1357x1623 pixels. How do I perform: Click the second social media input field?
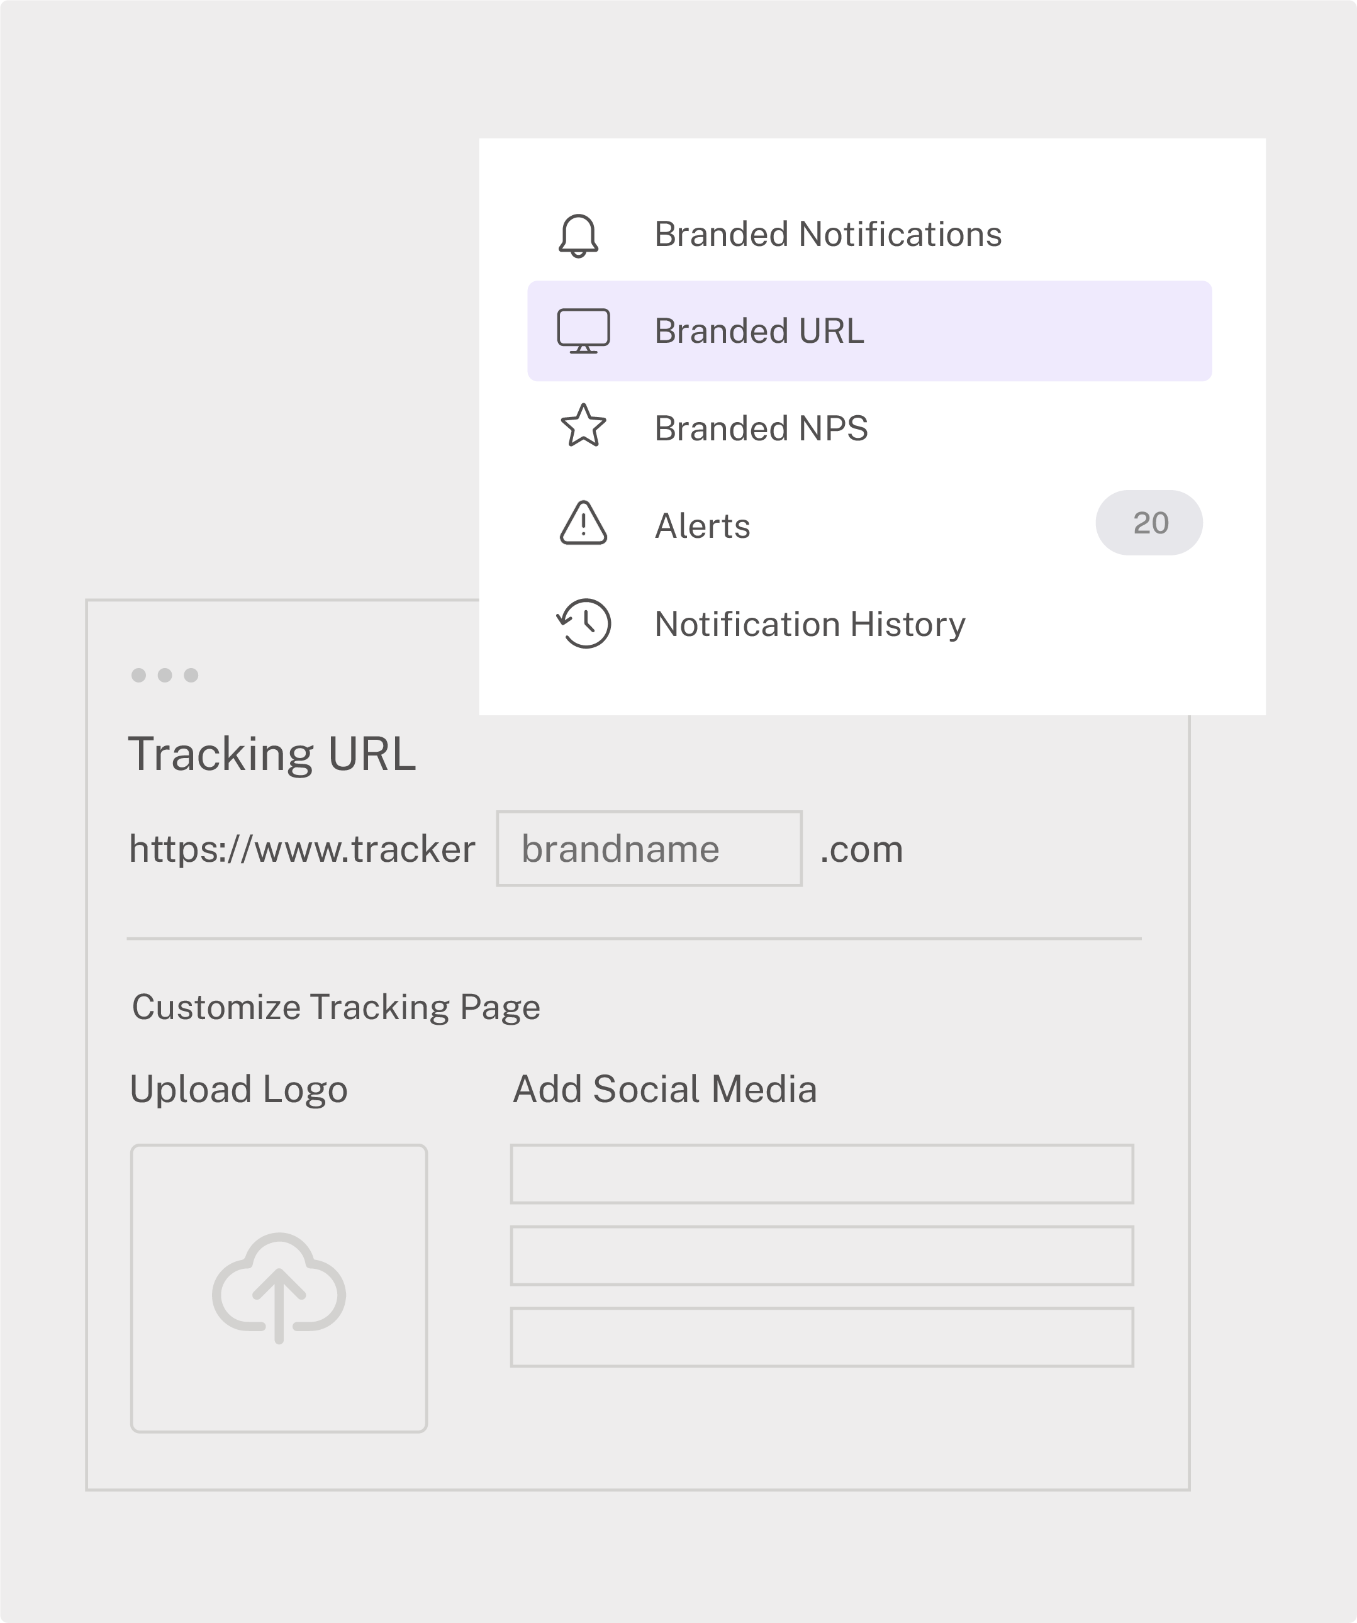pos(822,1256)
